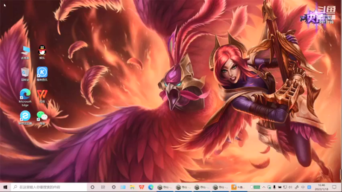342x192 pixels.
Task: Switch to the Douyu taskbar window
Action: [x=239, y=187]
